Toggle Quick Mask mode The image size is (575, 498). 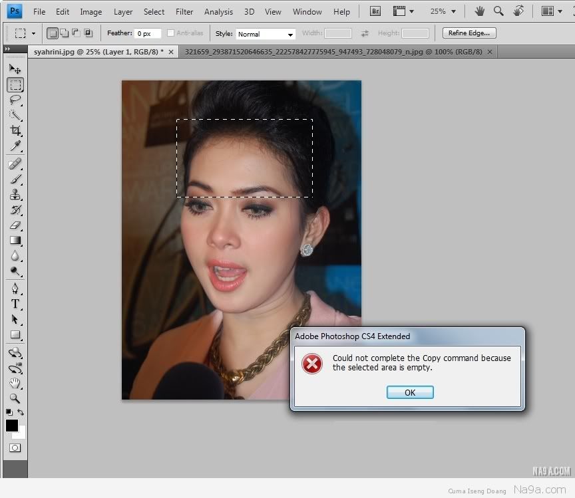pos(15,447)
